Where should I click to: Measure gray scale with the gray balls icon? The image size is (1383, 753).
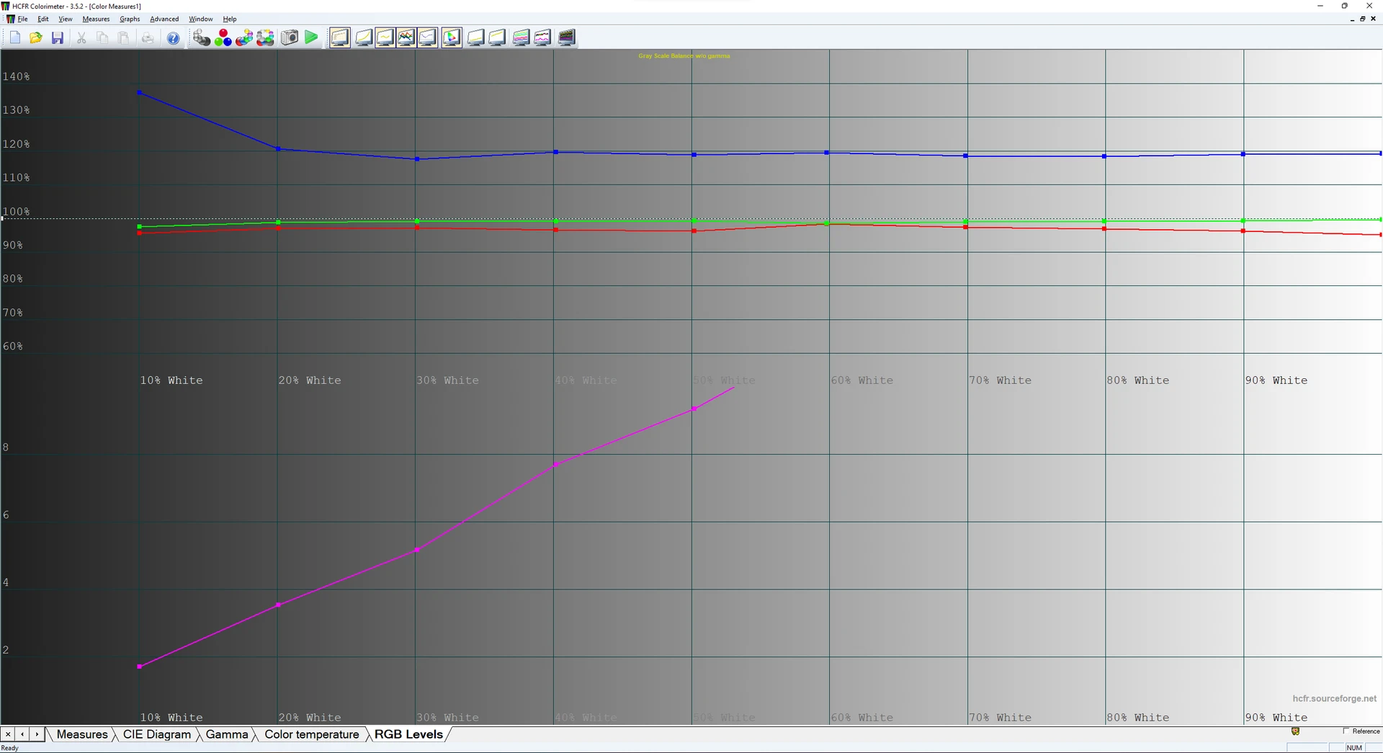202,37
